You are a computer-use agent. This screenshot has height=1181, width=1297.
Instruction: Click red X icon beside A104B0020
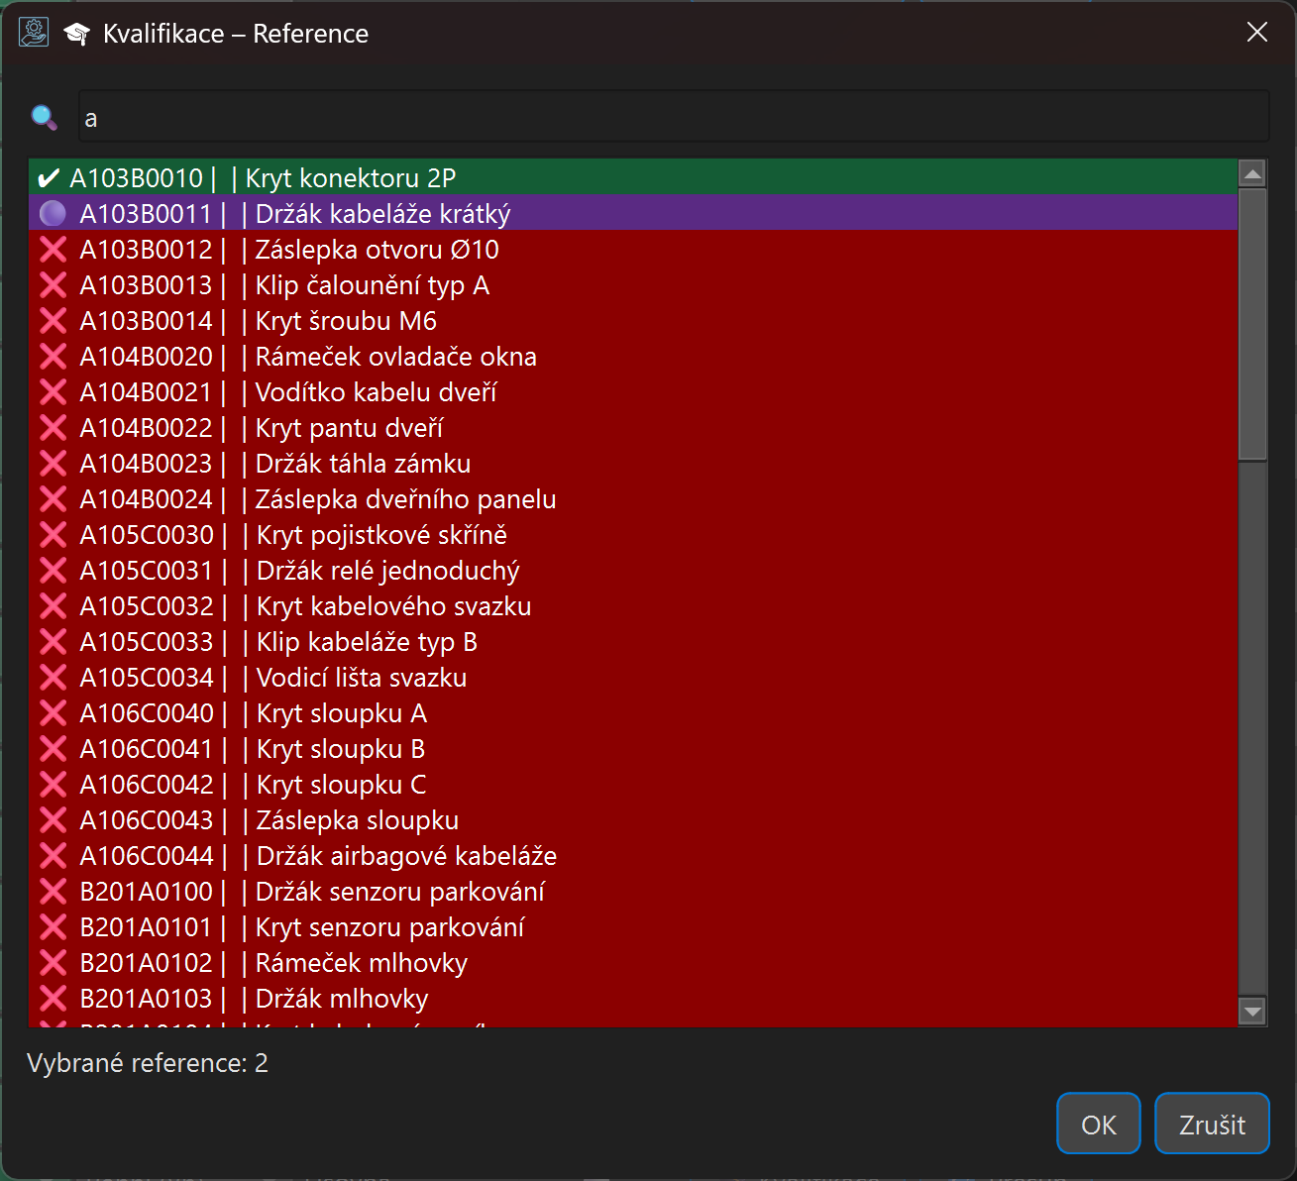click(53, 357)
